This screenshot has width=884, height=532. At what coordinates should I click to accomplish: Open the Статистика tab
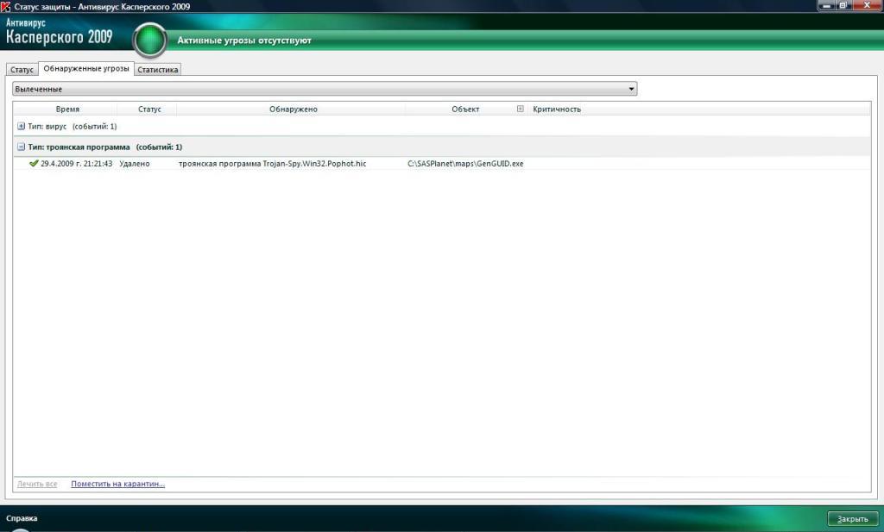tap(158, 70)
